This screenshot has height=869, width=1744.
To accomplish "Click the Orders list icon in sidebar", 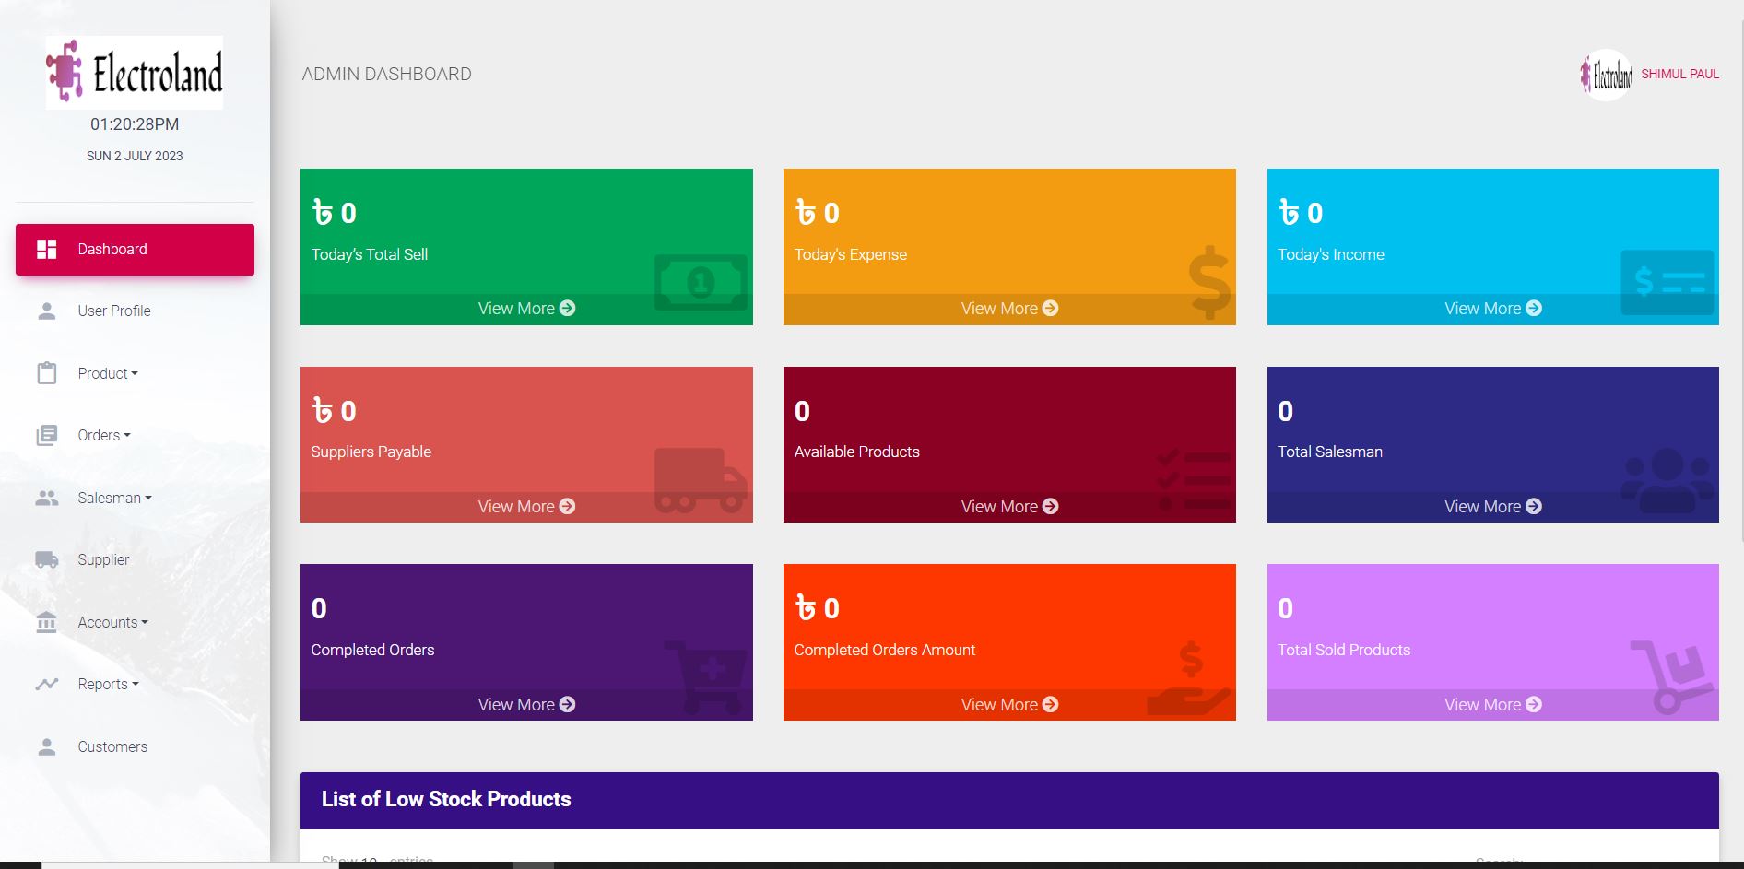I will pos(47,436).
